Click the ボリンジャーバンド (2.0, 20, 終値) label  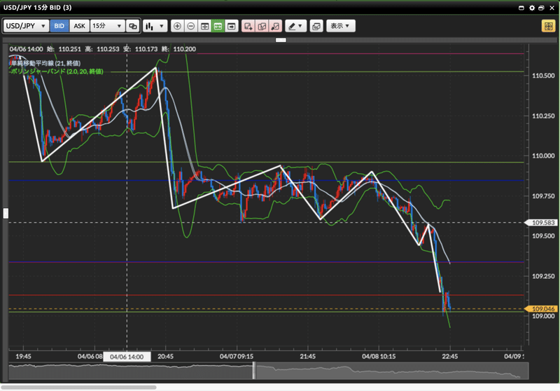point(57,71)
